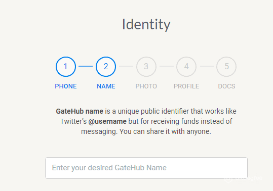Switch to the PHOTO step label
Image resolution: width=273 pixels, height=191 pixels.
click(x=146, y=86)
